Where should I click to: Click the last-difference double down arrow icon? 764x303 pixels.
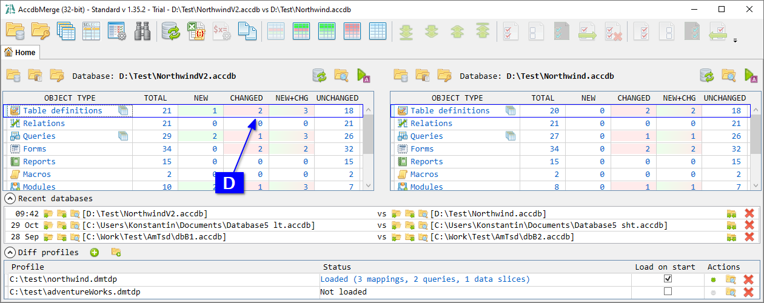[x=407, y=31]
